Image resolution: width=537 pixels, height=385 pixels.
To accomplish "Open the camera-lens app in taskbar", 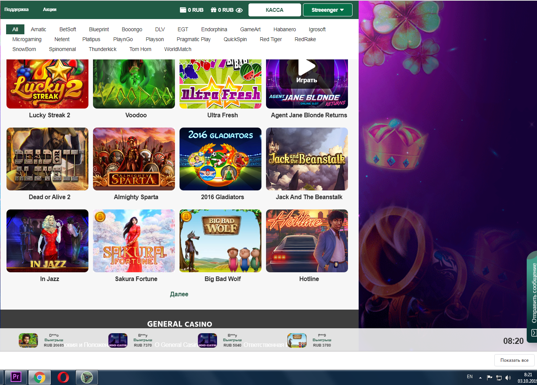I will click(x=87, y=377).
